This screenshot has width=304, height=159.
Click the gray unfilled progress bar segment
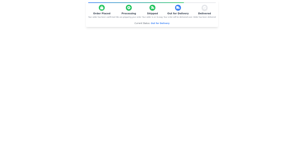[200, 3]
